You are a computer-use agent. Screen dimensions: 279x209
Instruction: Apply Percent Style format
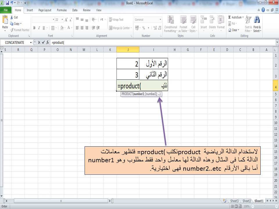(144, 28)
